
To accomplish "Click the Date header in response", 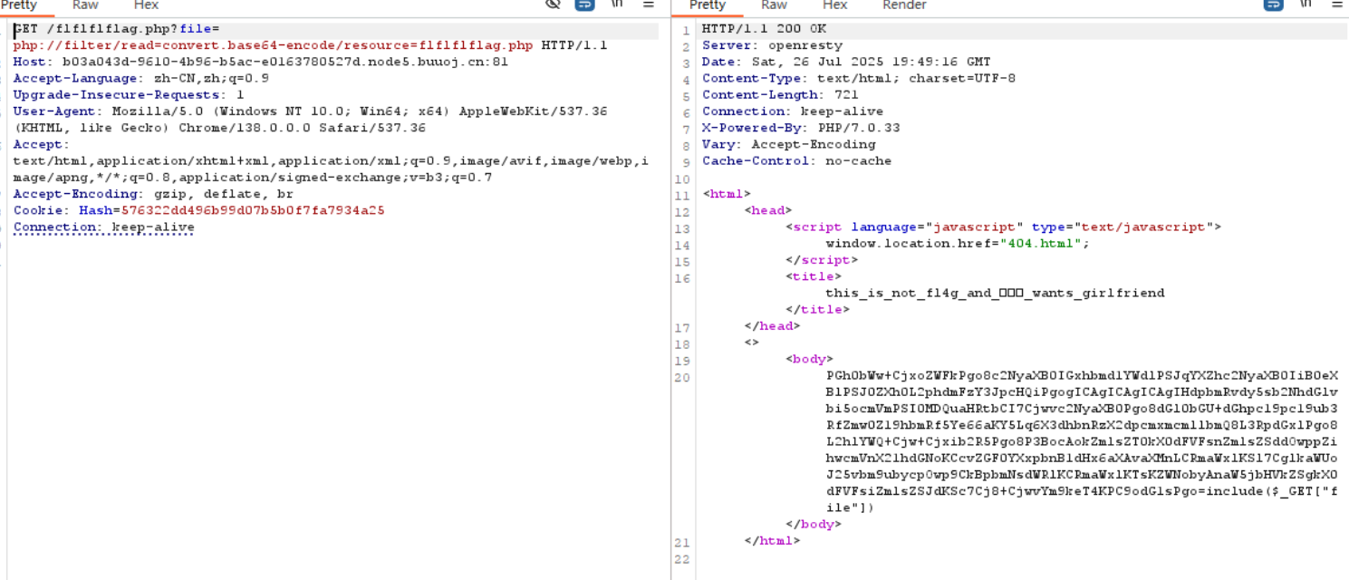I will 846,62.
